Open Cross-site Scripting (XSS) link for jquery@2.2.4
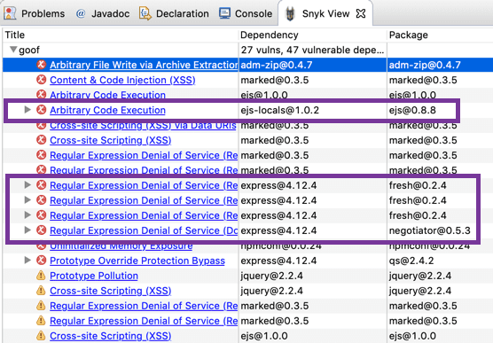 [110, 291]
